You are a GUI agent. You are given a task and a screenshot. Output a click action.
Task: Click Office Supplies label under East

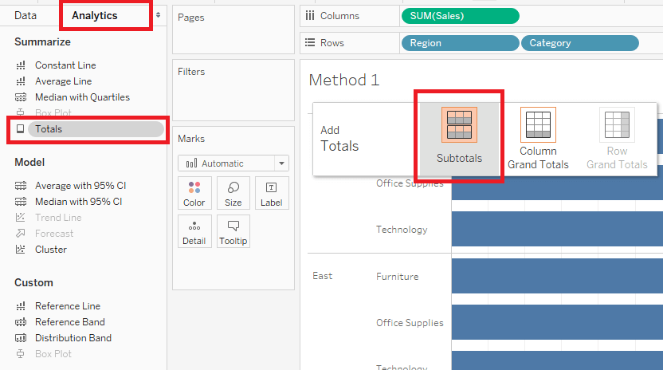click(x=410, y=323)
